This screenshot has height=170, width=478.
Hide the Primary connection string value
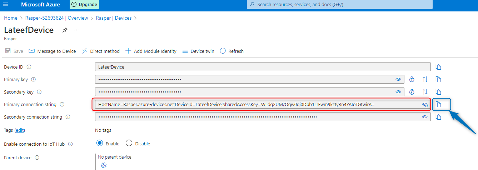425,104
